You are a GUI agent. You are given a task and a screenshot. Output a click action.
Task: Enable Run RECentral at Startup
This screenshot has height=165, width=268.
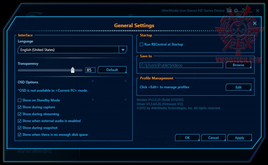coord(141,44)
